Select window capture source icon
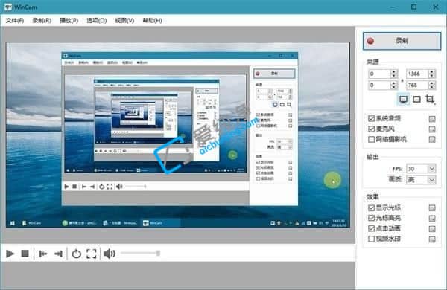Viewport: 447px width, 290px height. (x=416, y=99)
